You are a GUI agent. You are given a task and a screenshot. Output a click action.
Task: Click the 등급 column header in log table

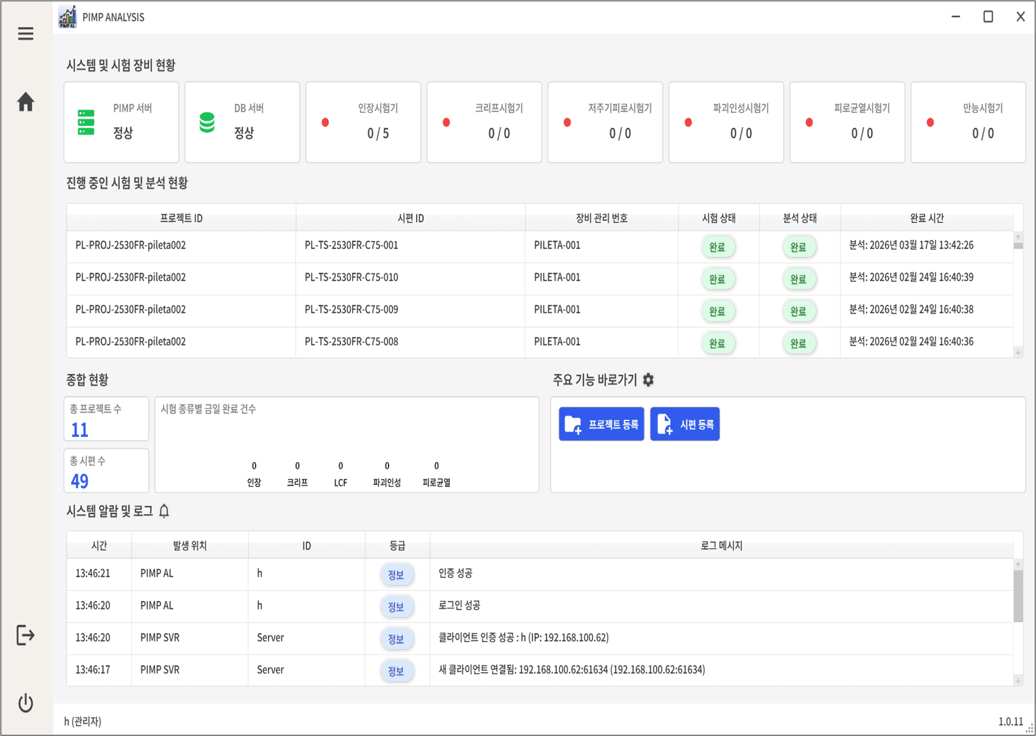(397, 546)
